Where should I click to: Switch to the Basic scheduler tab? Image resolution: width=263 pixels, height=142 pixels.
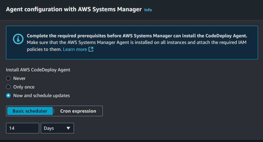coord(30,111)
